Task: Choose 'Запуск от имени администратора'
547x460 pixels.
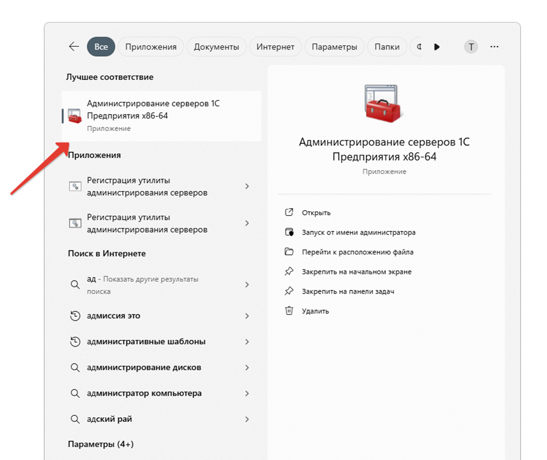Action: [358, 233]
